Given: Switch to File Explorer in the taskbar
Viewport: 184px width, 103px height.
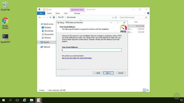Looking at the screenshot, I should [x=32, y=100].
